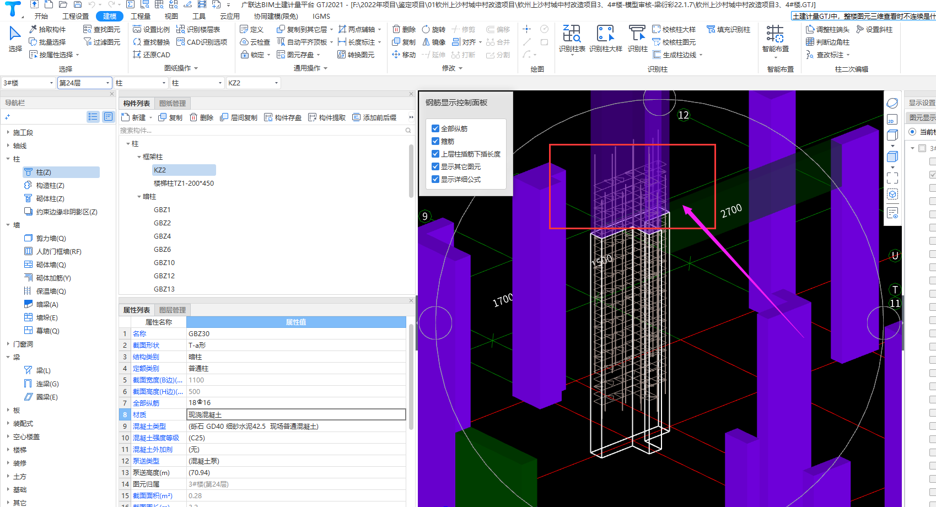Click 设置比例 set scale tool
This screenshot has width=936, height=507.
coord(151,29)
